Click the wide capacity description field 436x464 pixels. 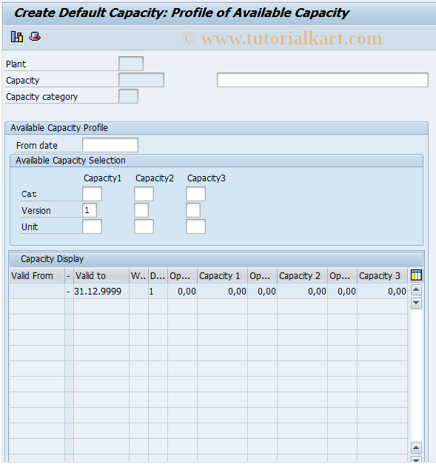click(x=322, y=80)
